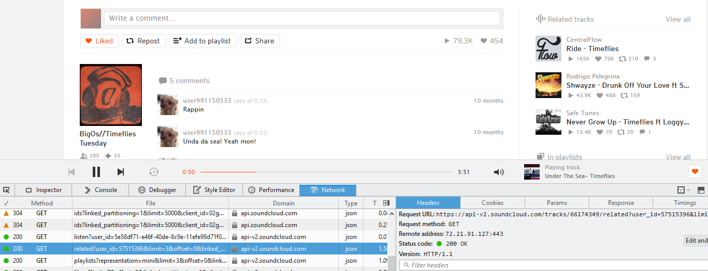Open the Share button

260,41
